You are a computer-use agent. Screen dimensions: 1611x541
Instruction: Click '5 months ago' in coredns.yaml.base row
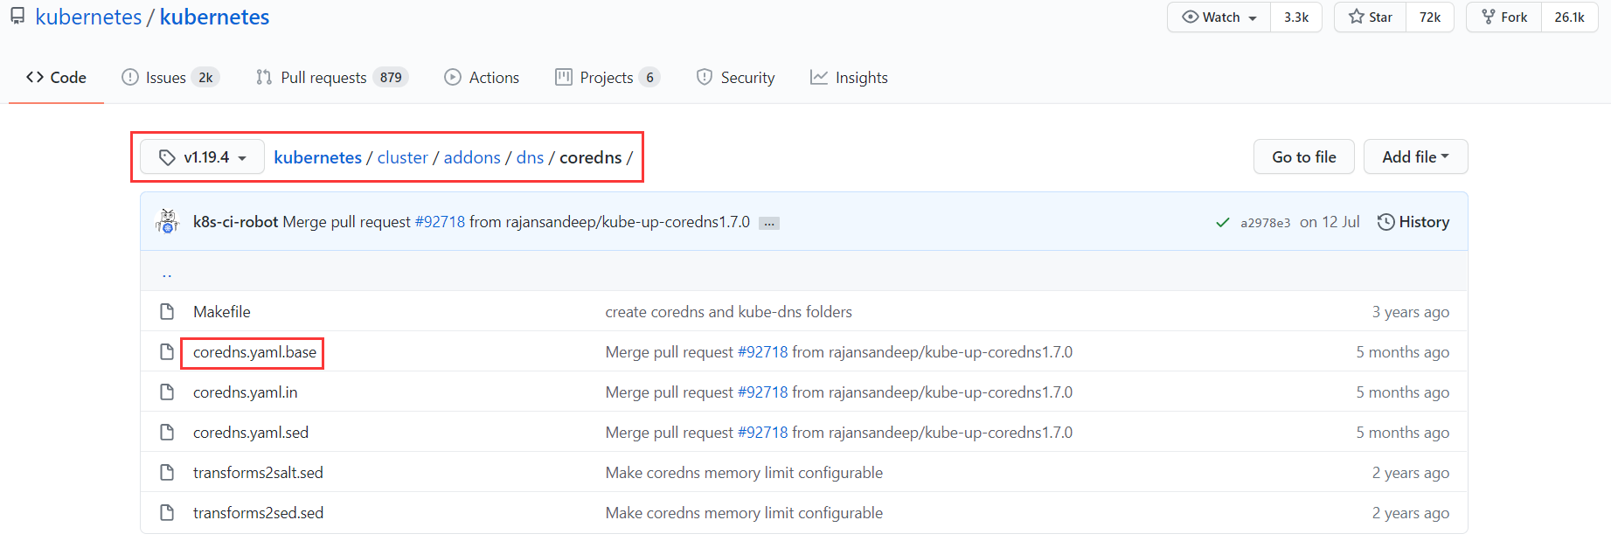1402,352
